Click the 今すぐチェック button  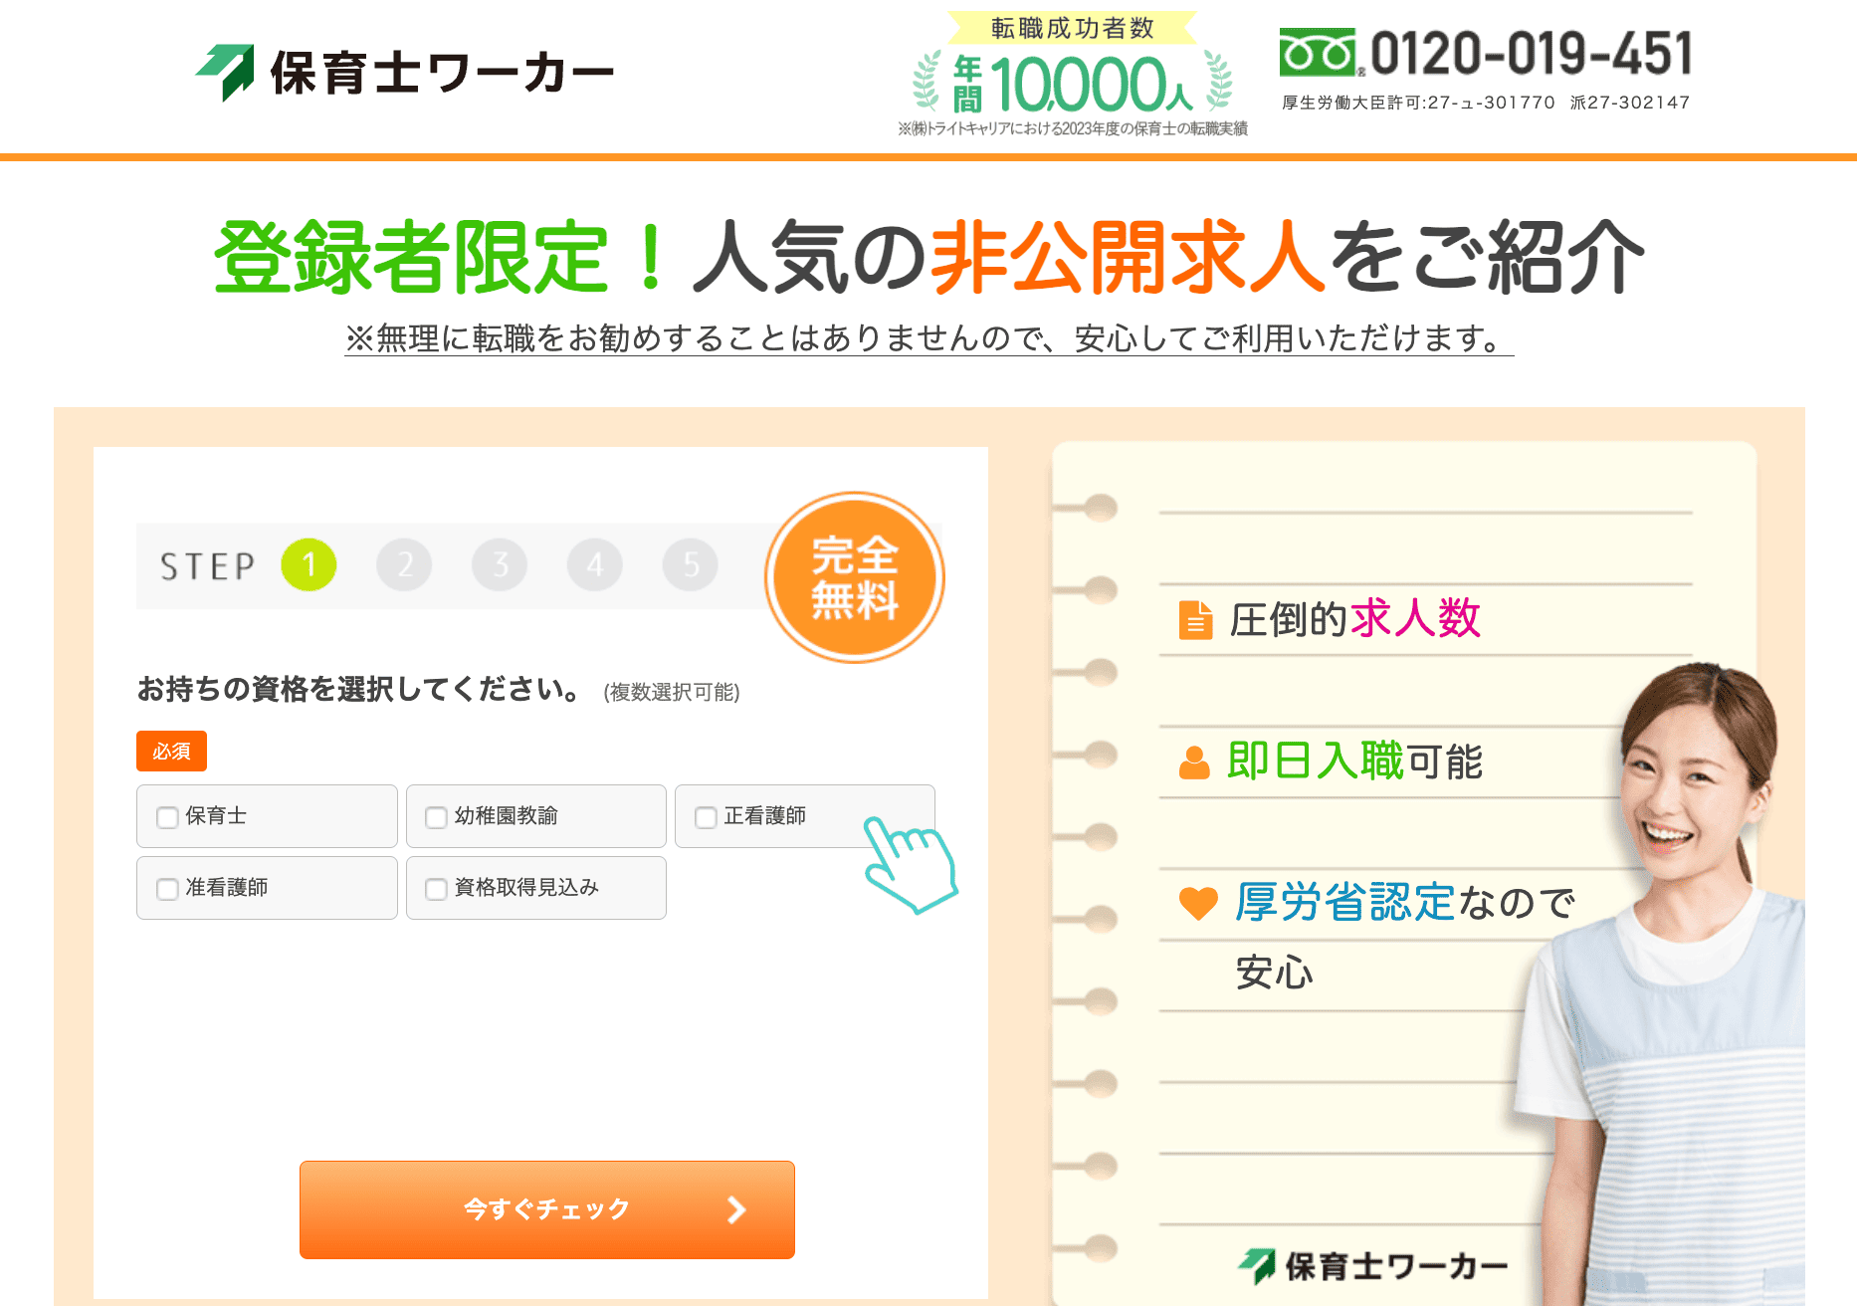click(x=547, y=1209)
